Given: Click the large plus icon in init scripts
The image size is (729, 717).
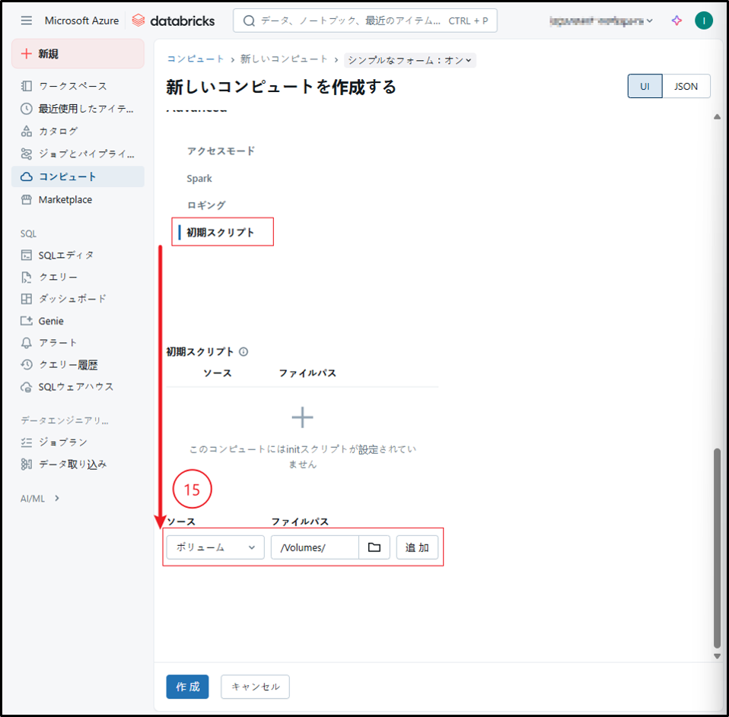Looking at the screenshot, I should click(x=303, y=417).
